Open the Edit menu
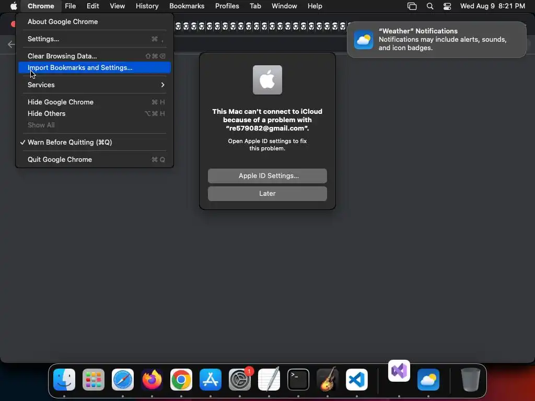Image resolution: width=535 pixels, height=401 pixels. (x=92, y=6)
